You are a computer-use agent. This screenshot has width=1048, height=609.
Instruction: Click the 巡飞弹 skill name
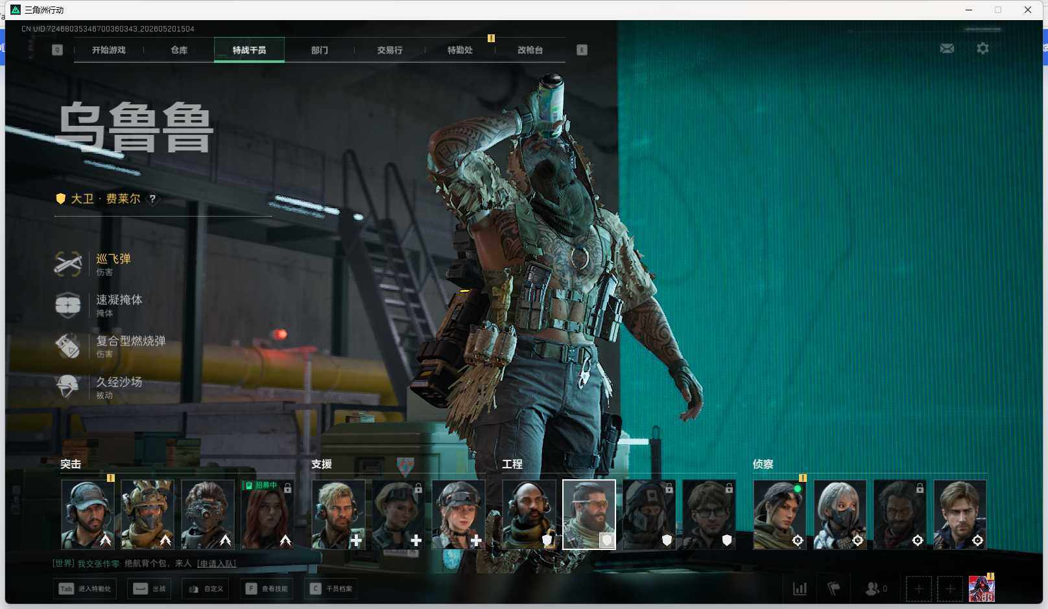(113, 259)
